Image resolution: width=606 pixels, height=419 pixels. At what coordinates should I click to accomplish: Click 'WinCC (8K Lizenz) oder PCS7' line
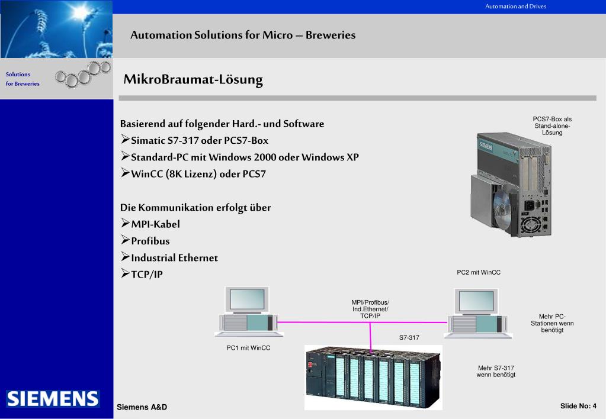click(x=198, y=174)
